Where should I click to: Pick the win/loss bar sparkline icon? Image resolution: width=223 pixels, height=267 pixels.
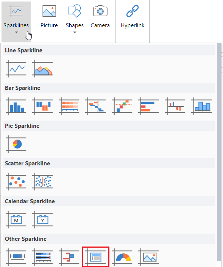pyautogui.click(x=42, y=106)
